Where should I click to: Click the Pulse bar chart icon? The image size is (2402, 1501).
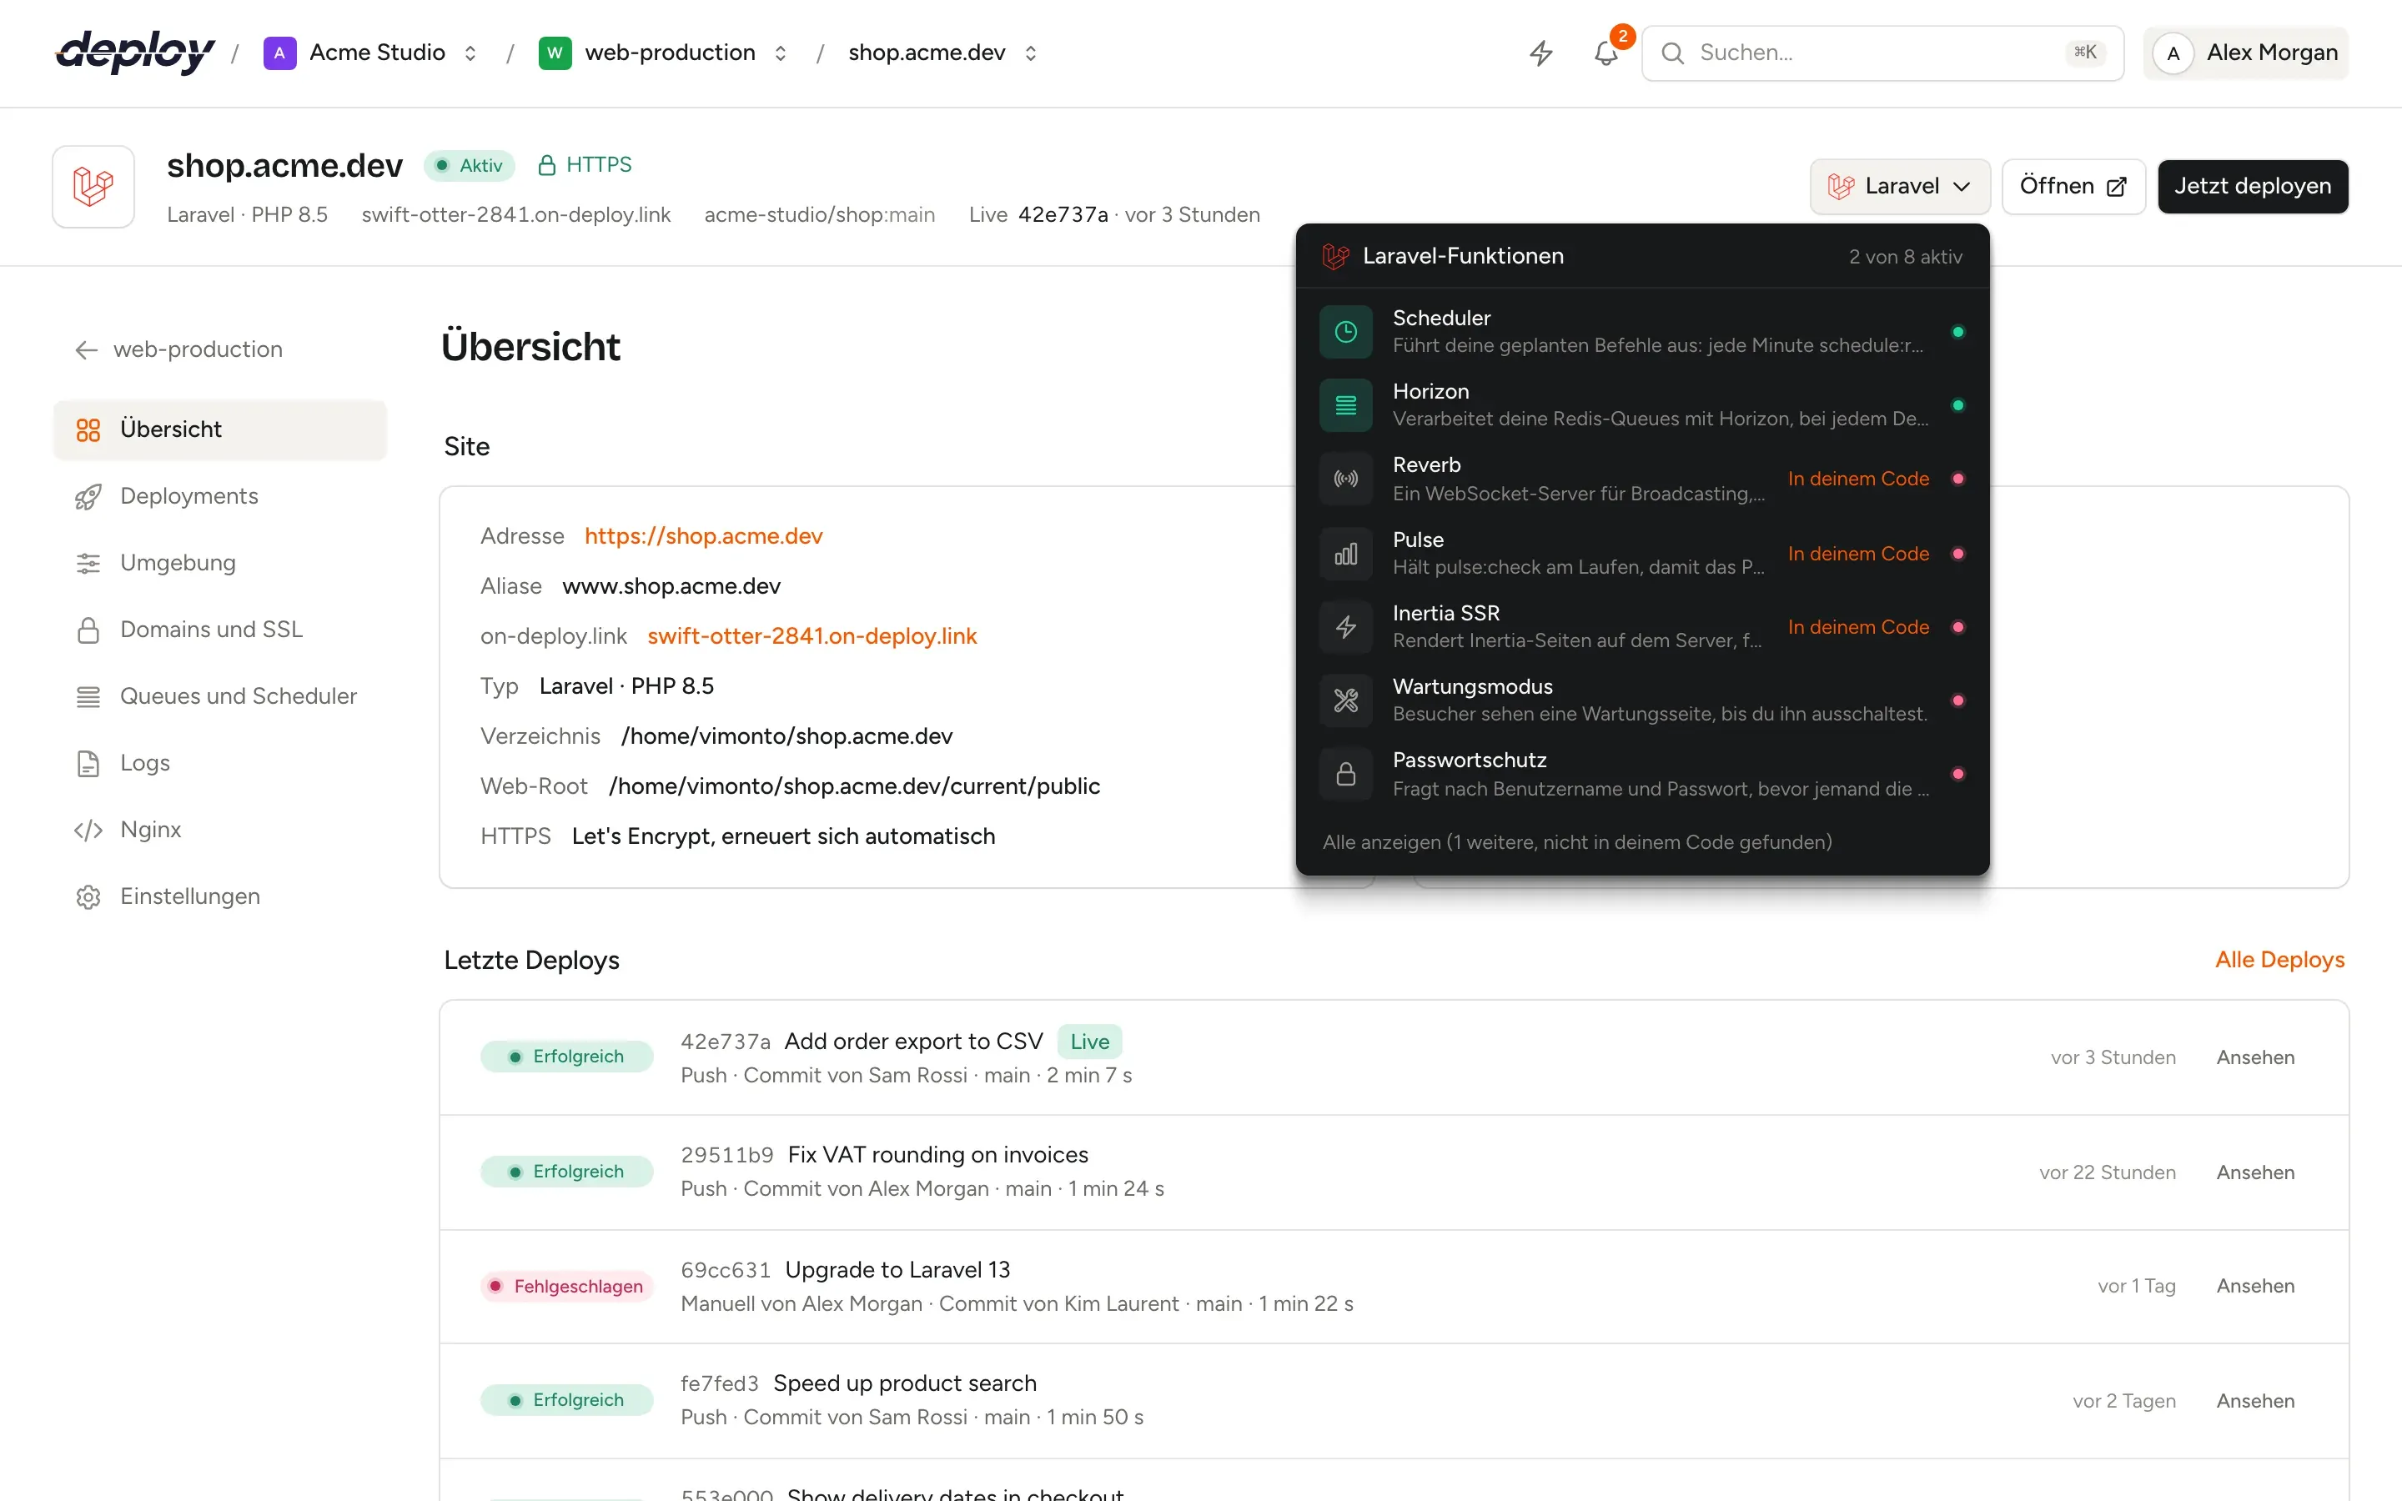(1346, 554)
